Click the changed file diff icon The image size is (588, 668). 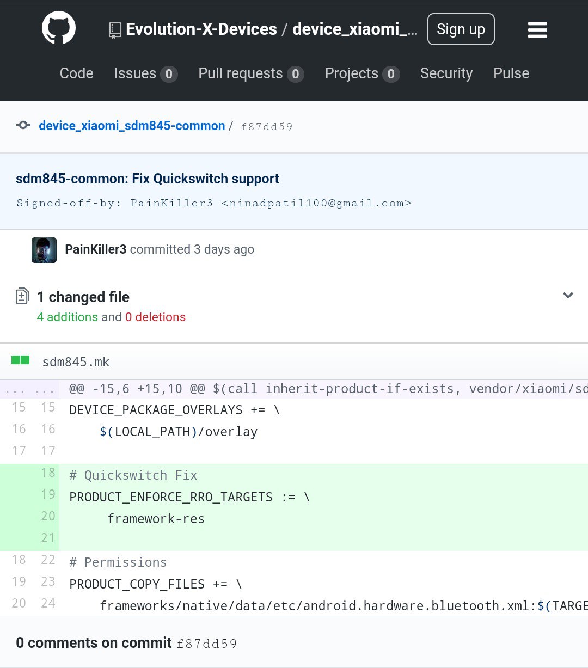click(22, 296)
